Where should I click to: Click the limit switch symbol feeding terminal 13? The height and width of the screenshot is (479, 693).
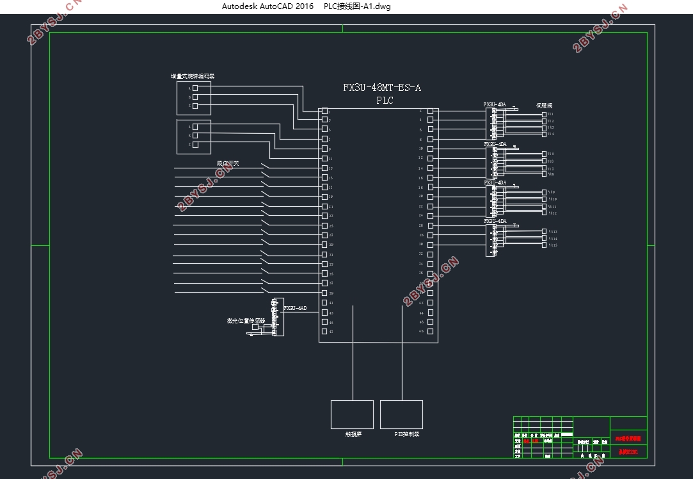pos(265,166)
